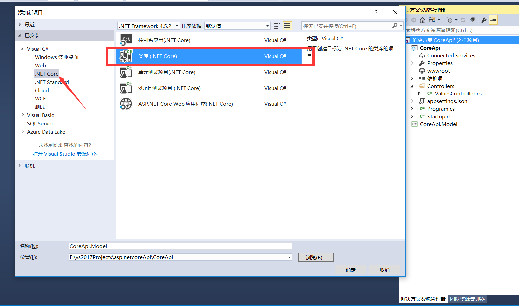Open dropdown arrow beside switch views icon
Screen dimensions: 519x306
click(x=439, y=20)
